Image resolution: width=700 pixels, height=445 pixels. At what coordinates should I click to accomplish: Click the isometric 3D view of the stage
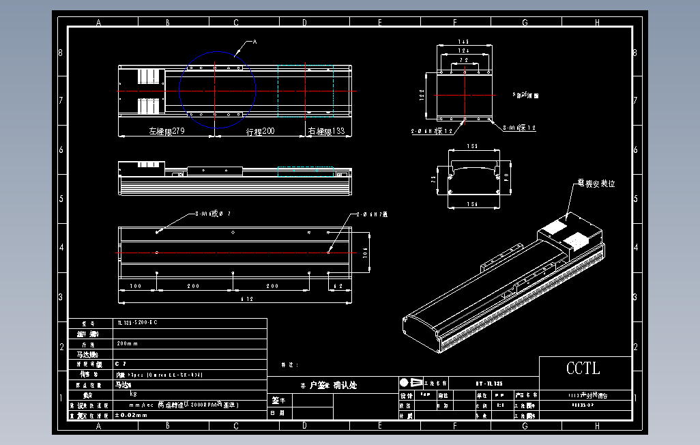coord(504,283)
